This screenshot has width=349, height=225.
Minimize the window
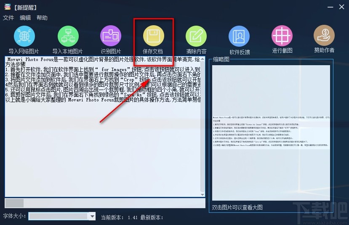point(330,7)
